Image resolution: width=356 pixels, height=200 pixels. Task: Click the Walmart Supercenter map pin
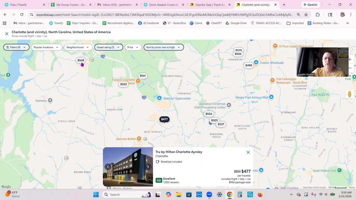159,98
